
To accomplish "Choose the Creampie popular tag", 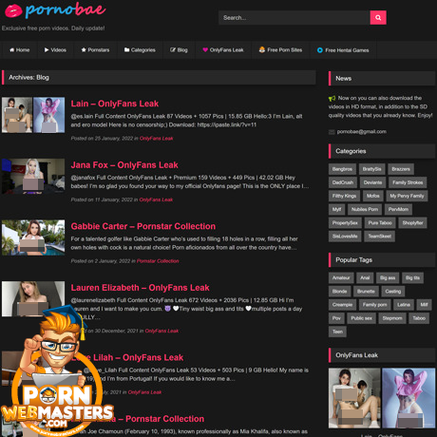I will 342,305.
